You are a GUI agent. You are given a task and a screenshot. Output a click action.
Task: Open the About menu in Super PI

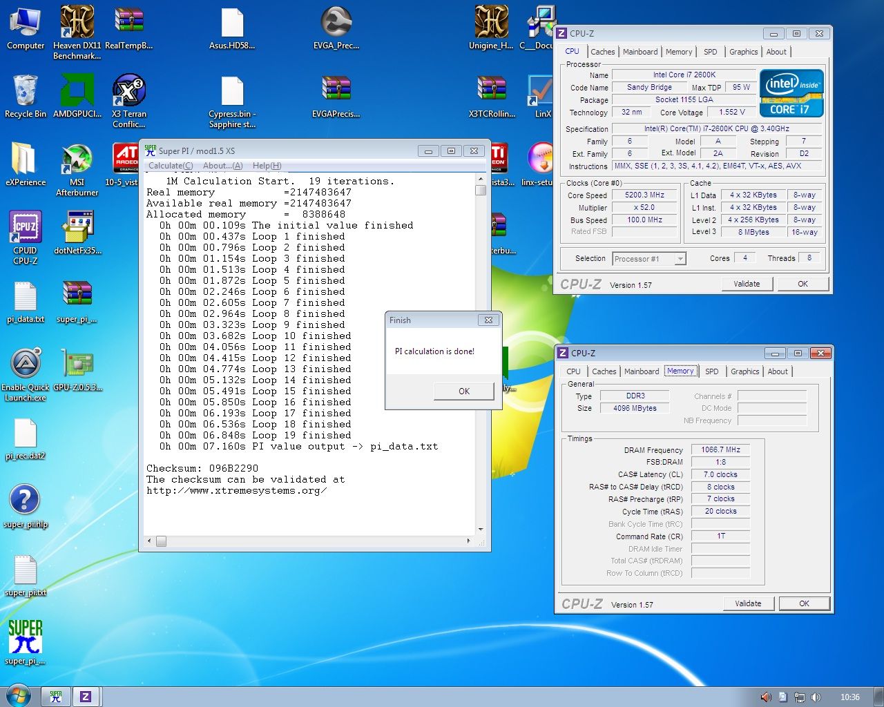(222, 166)
